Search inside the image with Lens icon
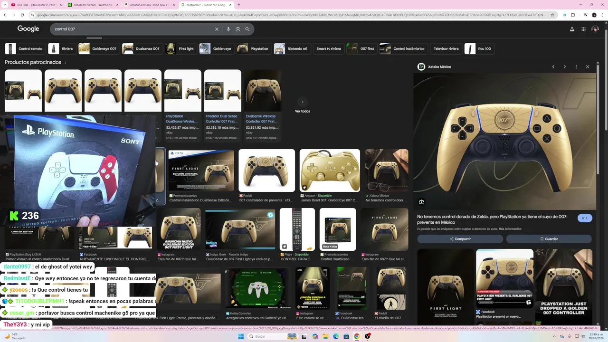The width and height of the screenshot is (608, 342). coord(421,202)
